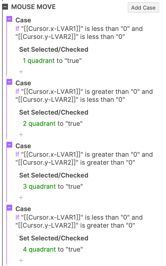This screenshot has height=266, width=166.
Task: Click the Add Case button
Action: 143,7
